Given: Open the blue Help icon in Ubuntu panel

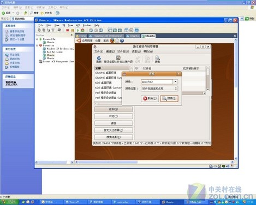Looking at the screenshot, I should (x=122, y=40).
